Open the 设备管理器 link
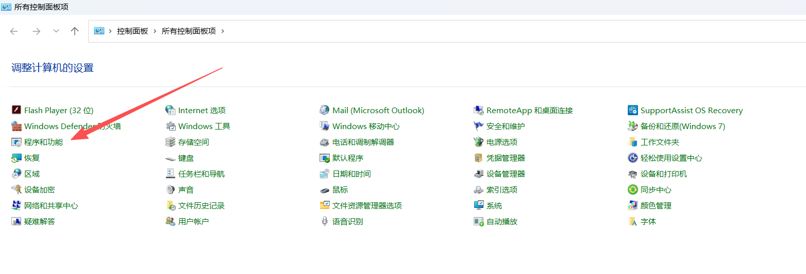Viewport: 806px width, 274px height. (x=505, y=174)
